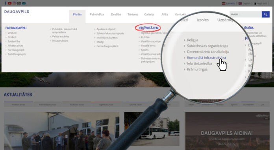Open the Pilsētas ziņas submenu link
The image size is (274, 150).
coord(15,46)
